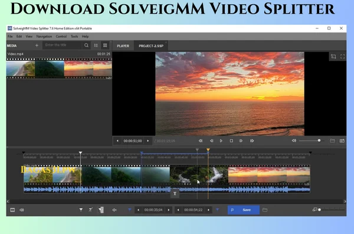Click the highlighted marker-with-page tool icon
354x234 pixels.
coord(101,210)
